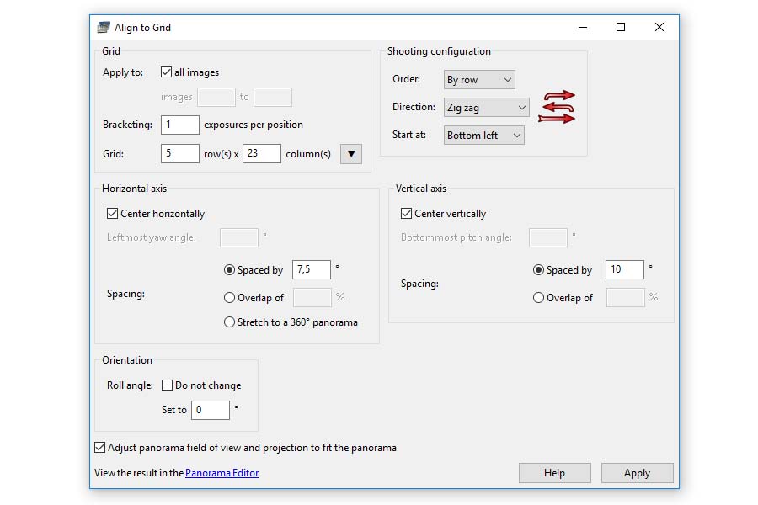Open the Direction dropdown set to Zig zag

[486, 107]
